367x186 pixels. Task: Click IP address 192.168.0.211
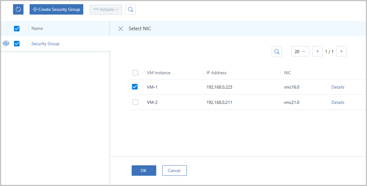coord(219,102)
